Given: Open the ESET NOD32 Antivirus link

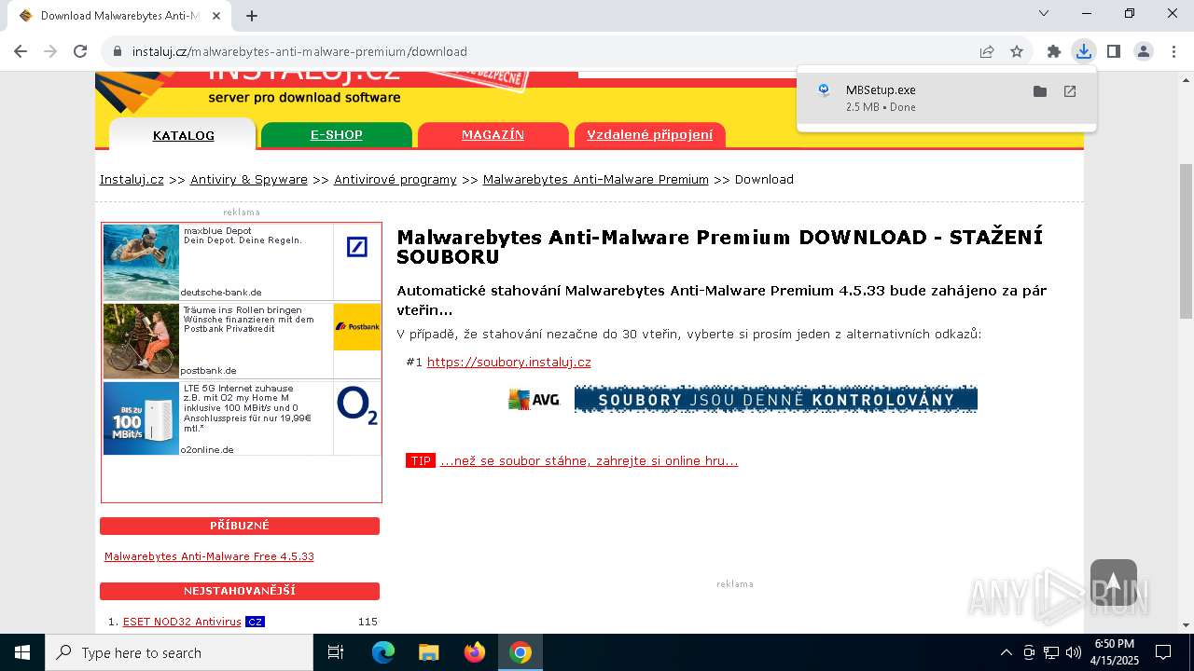Looking at the screenshot, I should 182,622.
